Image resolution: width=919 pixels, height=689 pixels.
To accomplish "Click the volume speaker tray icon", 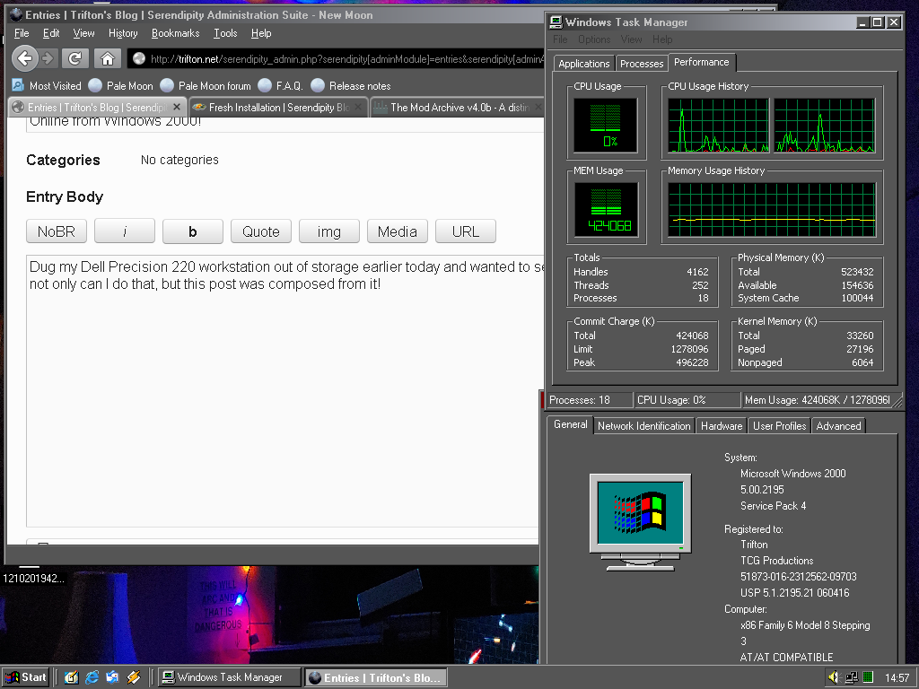I will [x=833, y=677].
